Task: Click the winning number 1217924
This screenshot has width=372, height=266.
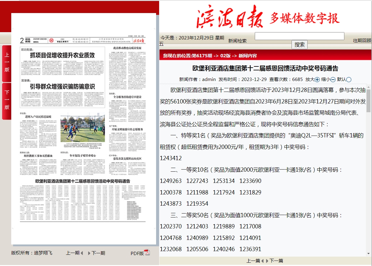Action: click(x=224, y=193)
